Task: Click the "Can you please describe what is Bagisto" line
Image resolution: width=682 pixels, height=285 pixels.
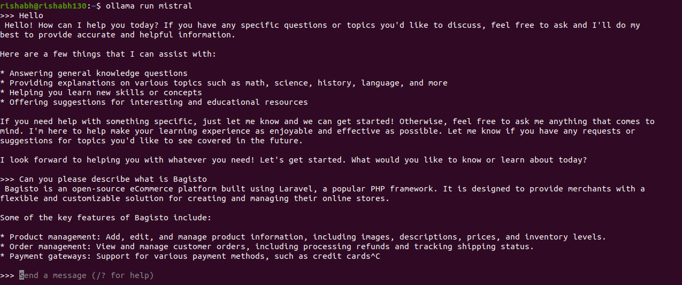Action: click(113, 179)
